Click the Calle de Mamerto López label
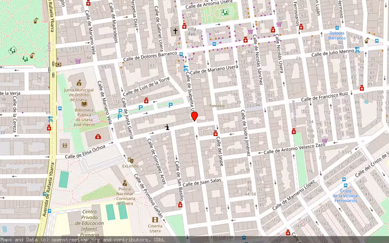Viewport: 389px width, 243px height. pos(293,195)
